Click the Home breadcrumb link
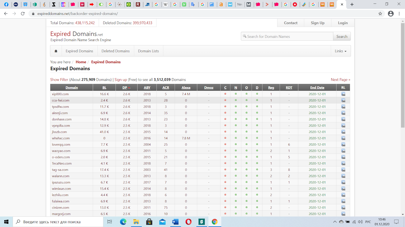The image size is (405, 227). pyautogui.click(x=81, y=62)
